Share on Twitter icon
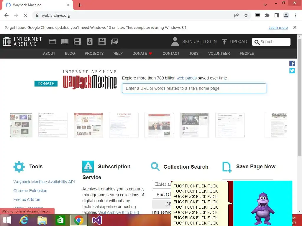The image size is (302, 226). (292, 71)
